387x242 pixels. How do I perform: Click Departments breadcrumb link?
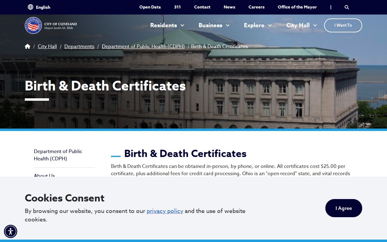[x=79, y=46]
